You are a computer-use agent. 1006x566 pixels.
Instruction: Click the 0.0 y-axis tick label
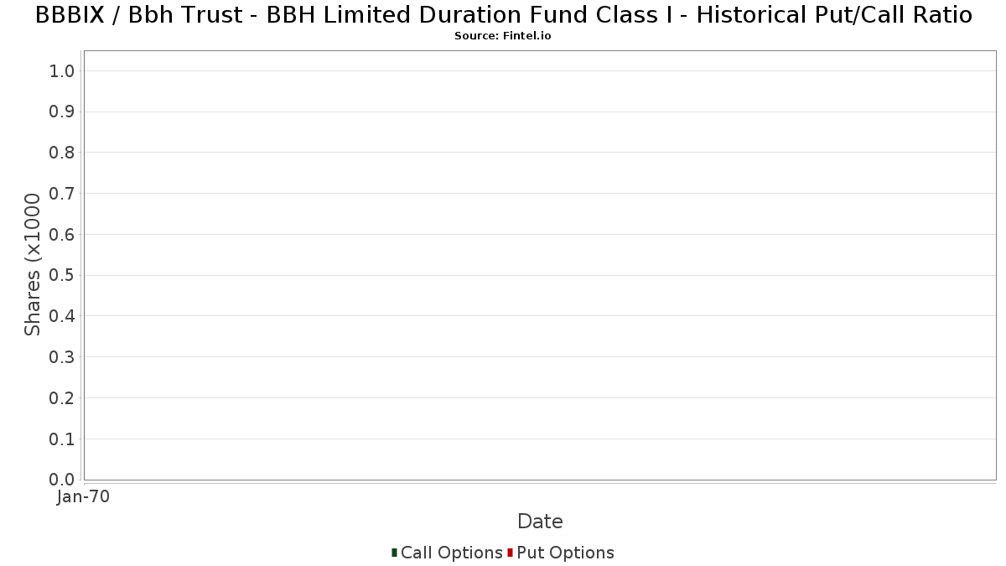click(63, 480)
